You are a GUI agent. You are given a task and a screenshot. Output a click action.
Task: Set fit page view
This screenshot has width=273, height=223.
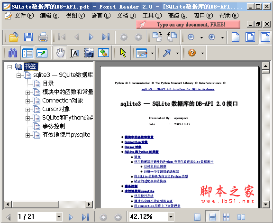[250, 37]
